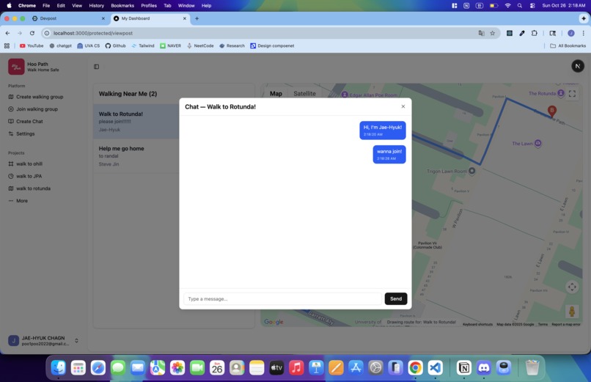Click Hi, I'm Jae-Hyuk! message bubble

383,131
